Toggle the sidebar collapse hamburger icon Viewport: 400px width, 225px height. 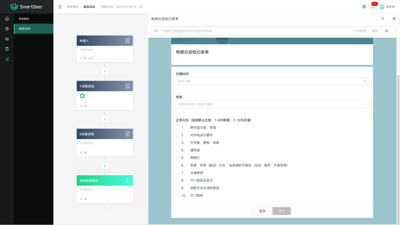coord(60,7)
